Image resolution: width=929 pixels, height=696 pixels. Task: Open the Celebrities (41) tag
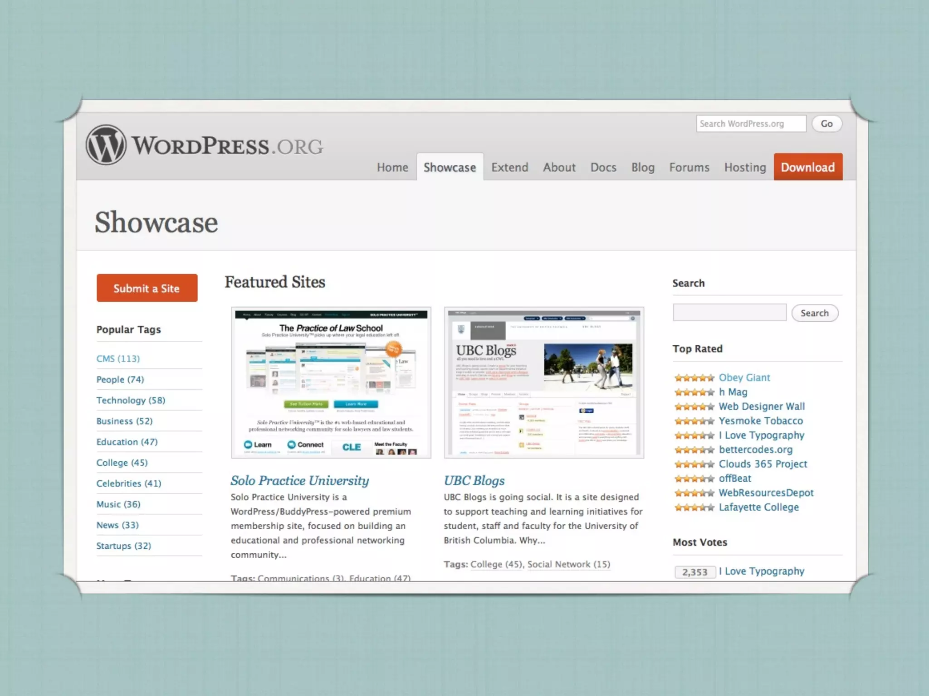pyautogui.click(x=128, y=483)
